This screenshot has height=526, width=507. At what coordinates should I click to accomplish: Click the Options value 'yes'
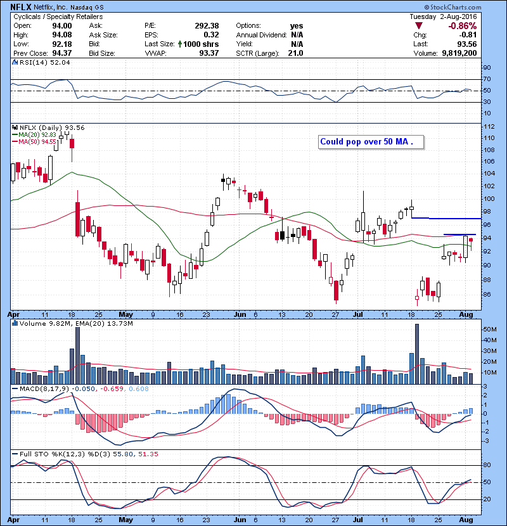[297, 26]
